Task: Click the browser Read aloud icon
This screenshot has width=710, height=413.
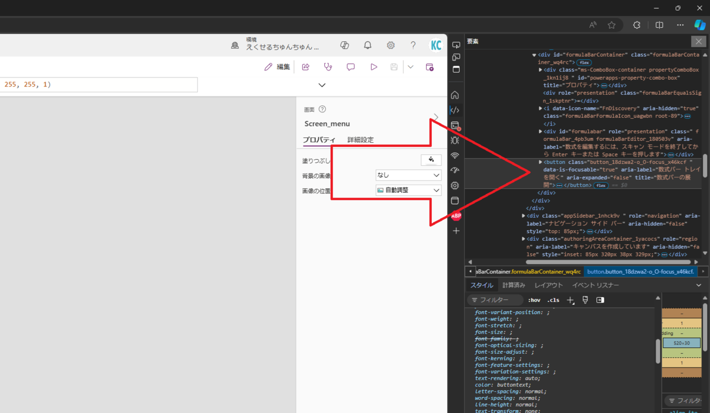Action: pos(593,25)
